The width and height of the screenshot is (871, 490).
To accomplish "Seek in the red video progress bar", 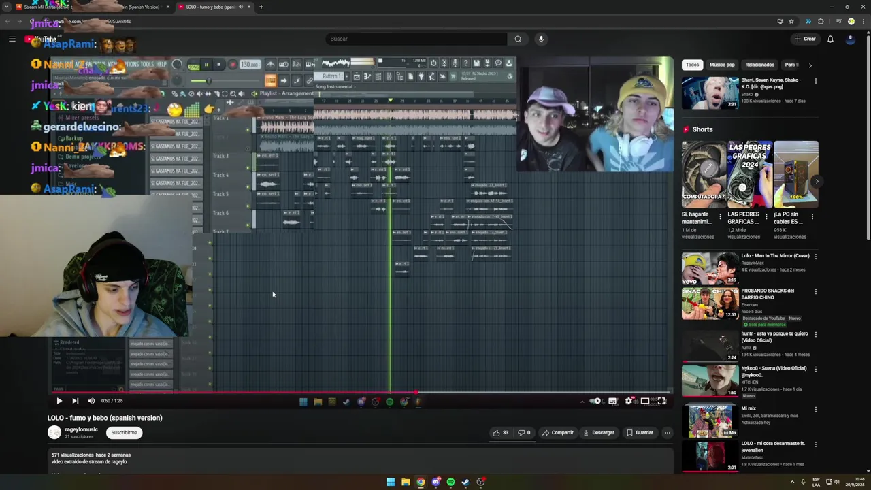I will (361, 393).
